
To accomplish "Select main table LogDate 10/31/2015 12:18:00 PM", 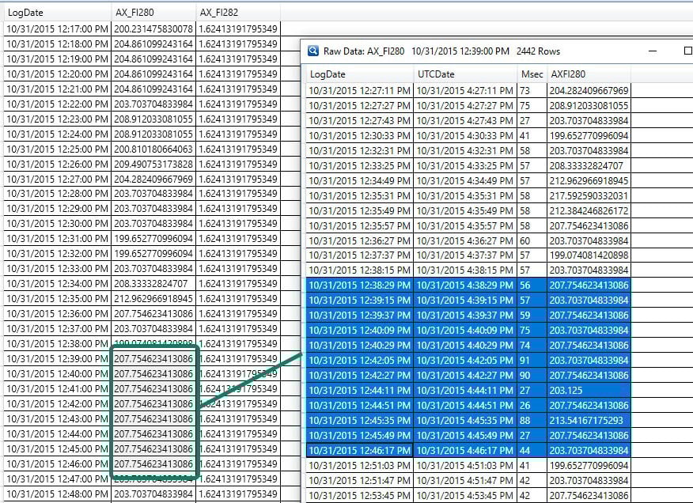I will click(x=58, y=44).
